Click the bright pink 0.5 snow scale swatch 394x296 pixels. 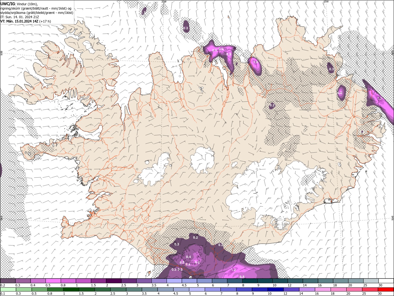click(x=53, y=281)
